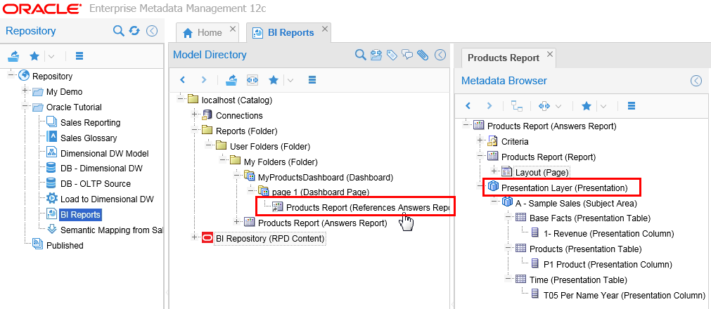The width and height of the screenshot is (711, 309).
Task: Expand Products Report (Answers Report) in Model Directory
Action: point(237,222)
